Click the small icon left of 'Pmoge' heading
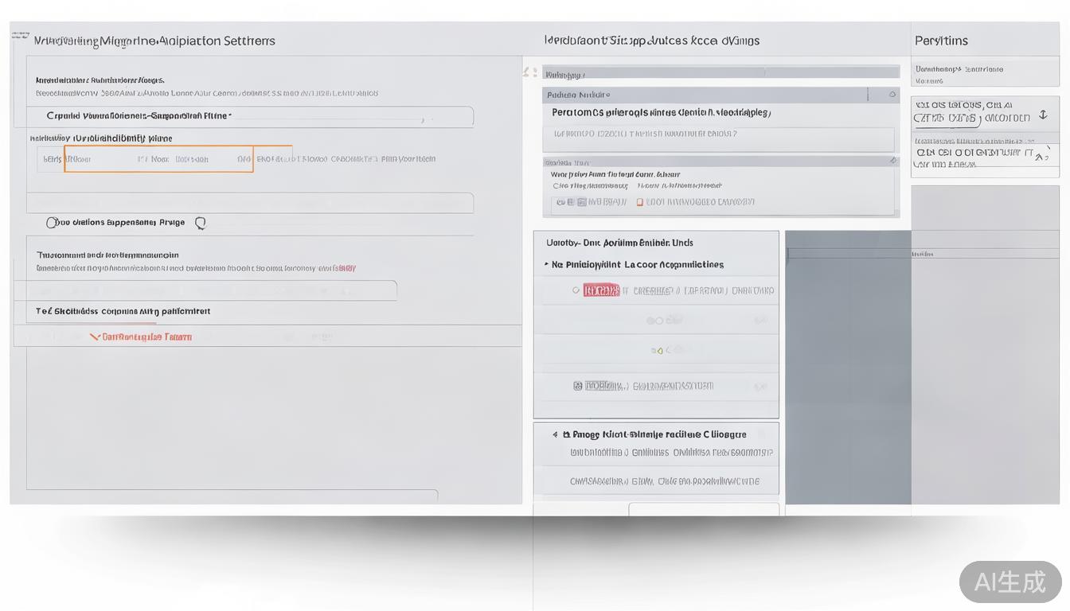Viewport: 1070px width, 611px height. 566,435
